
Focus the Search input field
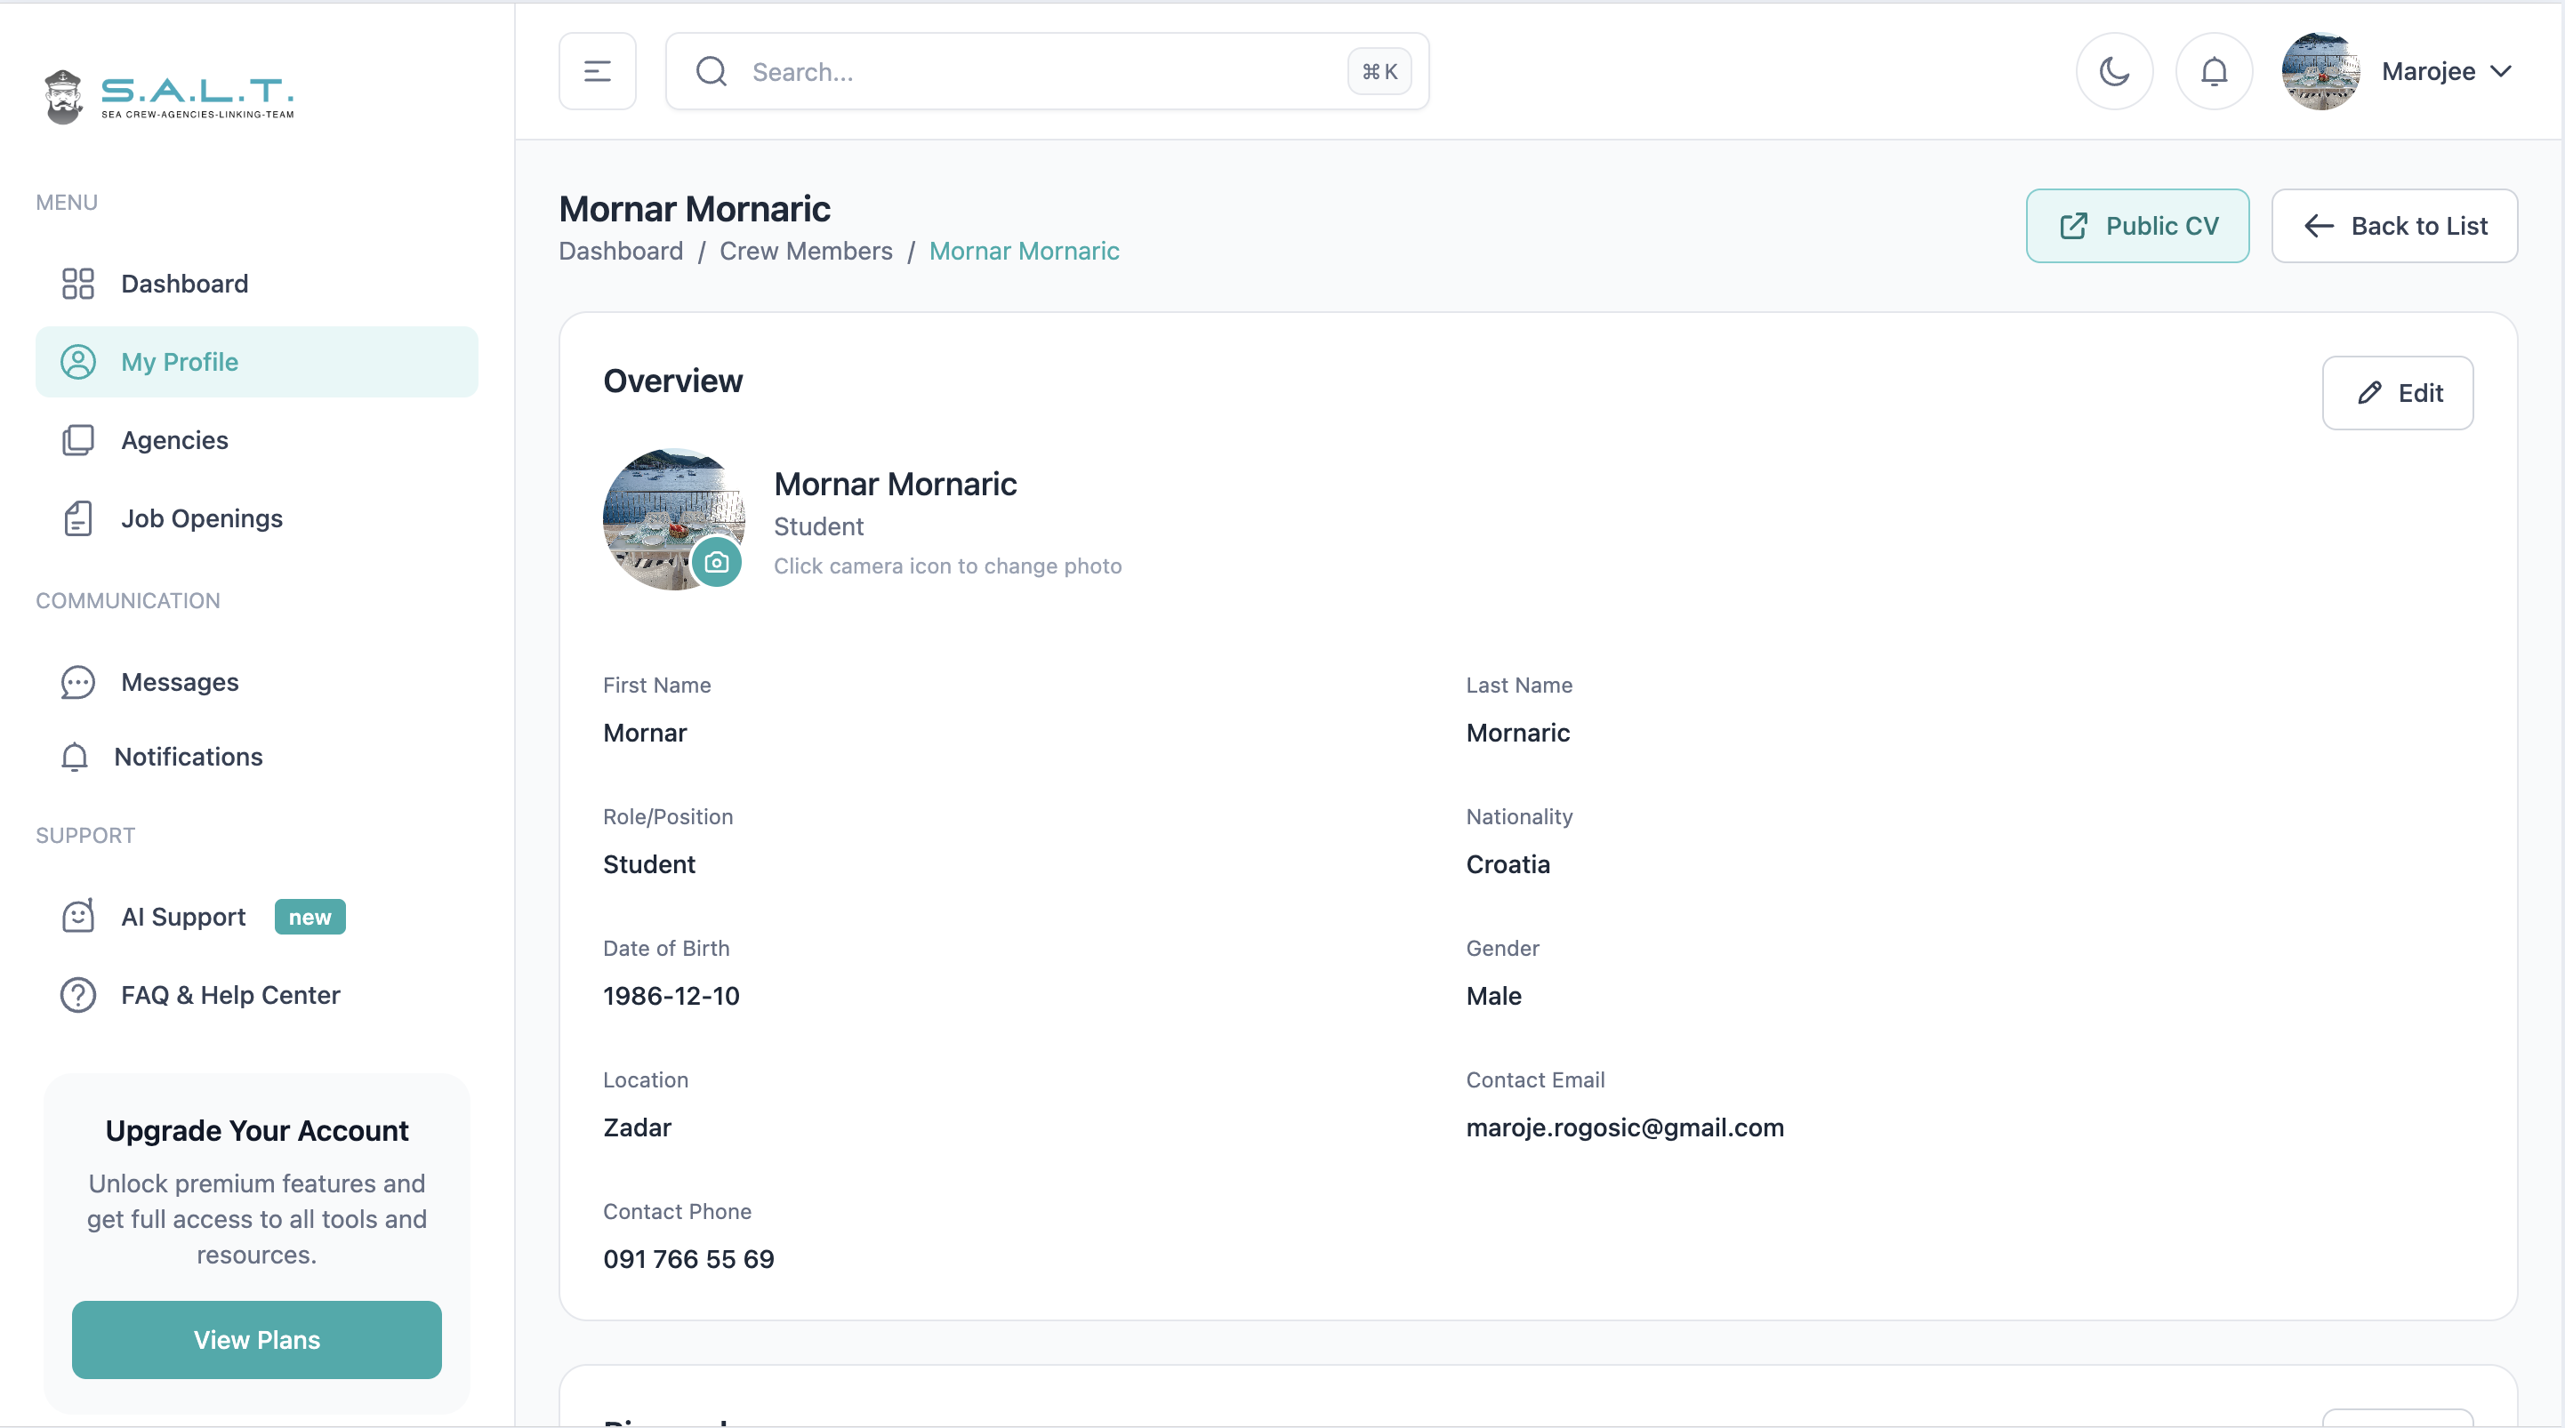(x=1035, y=72)
